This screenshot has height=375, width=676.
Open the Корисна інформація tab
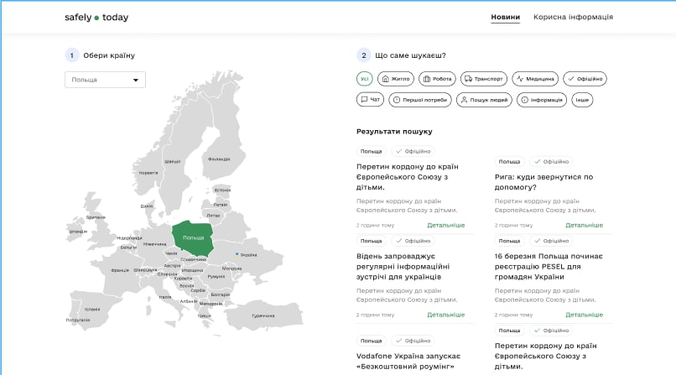(573, 17)
